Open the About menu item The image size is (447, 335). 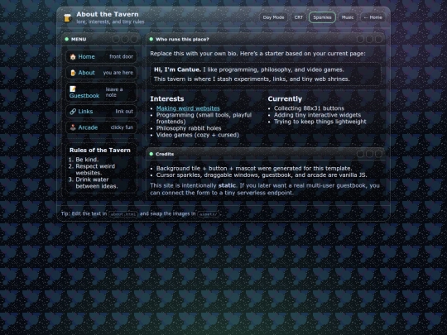pos(101,73)
